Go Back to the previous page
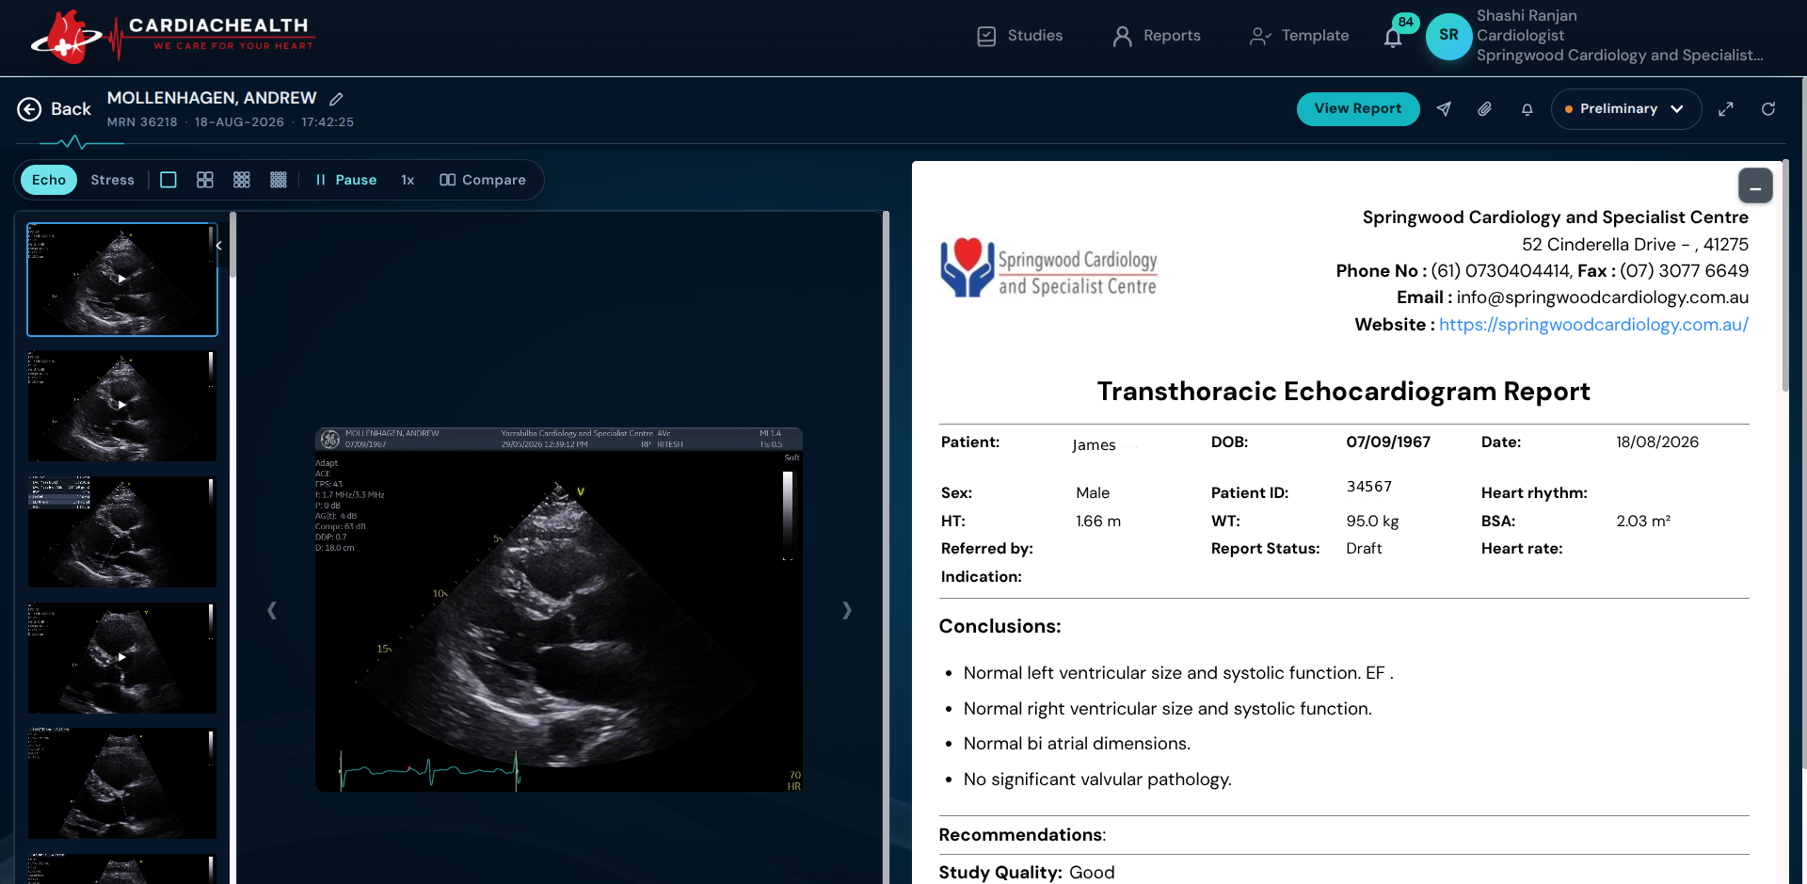 pos(55,109)
